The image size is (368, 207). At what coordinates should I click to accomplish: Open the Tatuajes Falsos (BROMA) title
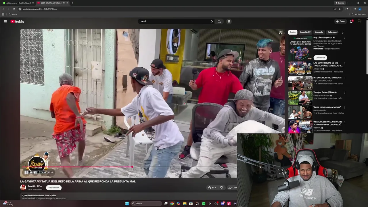coord(325,92)
